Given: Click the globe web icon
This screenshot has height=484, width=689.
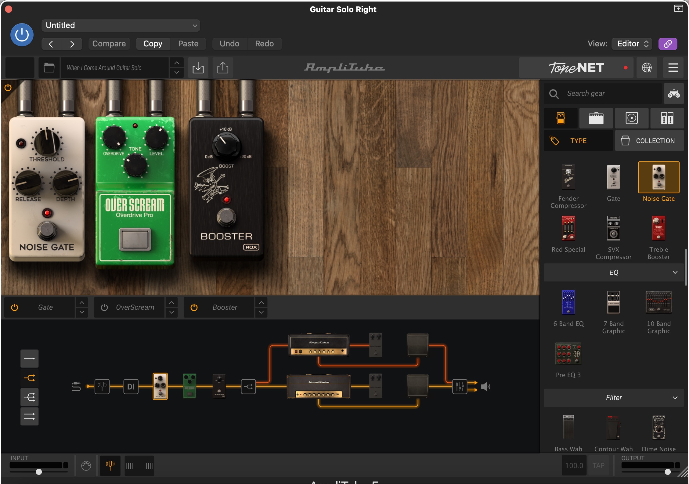Looking at the screenshot, I should pos(647,68).
